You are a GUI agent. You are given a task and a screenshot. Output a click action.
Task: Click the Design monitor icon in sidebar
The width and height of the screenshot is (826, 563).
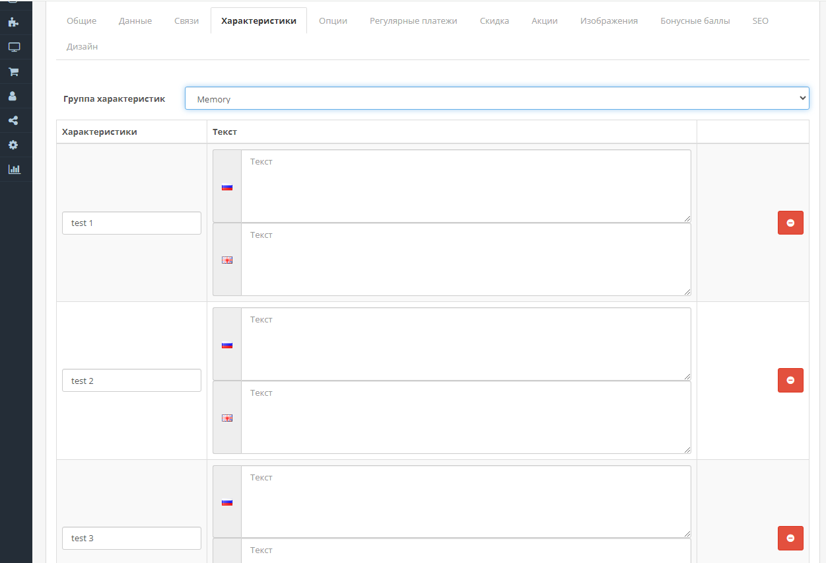[x=14, y=47]
